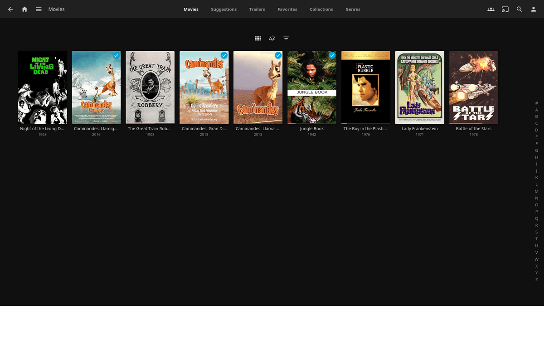Click the year 1978 under Battle of the Stars
This screenshot has width=544, height=340.
(474, 135)
